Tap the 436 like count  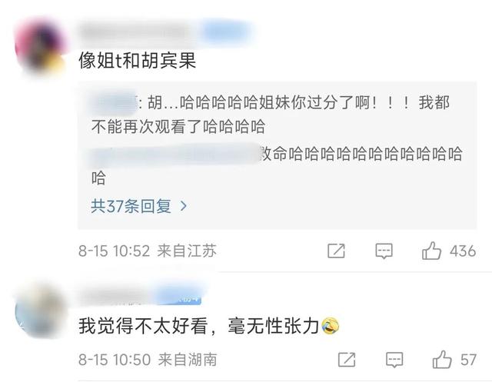tap(463, 251)
